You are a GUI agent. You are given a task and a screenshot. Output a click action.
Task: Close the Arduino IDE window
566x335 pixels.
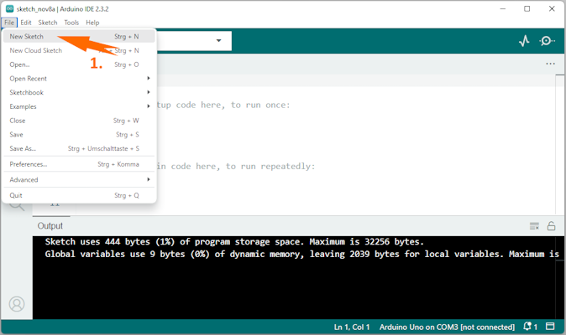point(552,8)
